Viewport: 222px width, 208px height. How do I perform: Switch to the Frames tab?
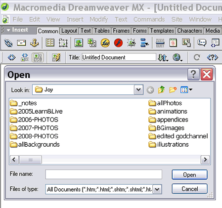[121, 31]
